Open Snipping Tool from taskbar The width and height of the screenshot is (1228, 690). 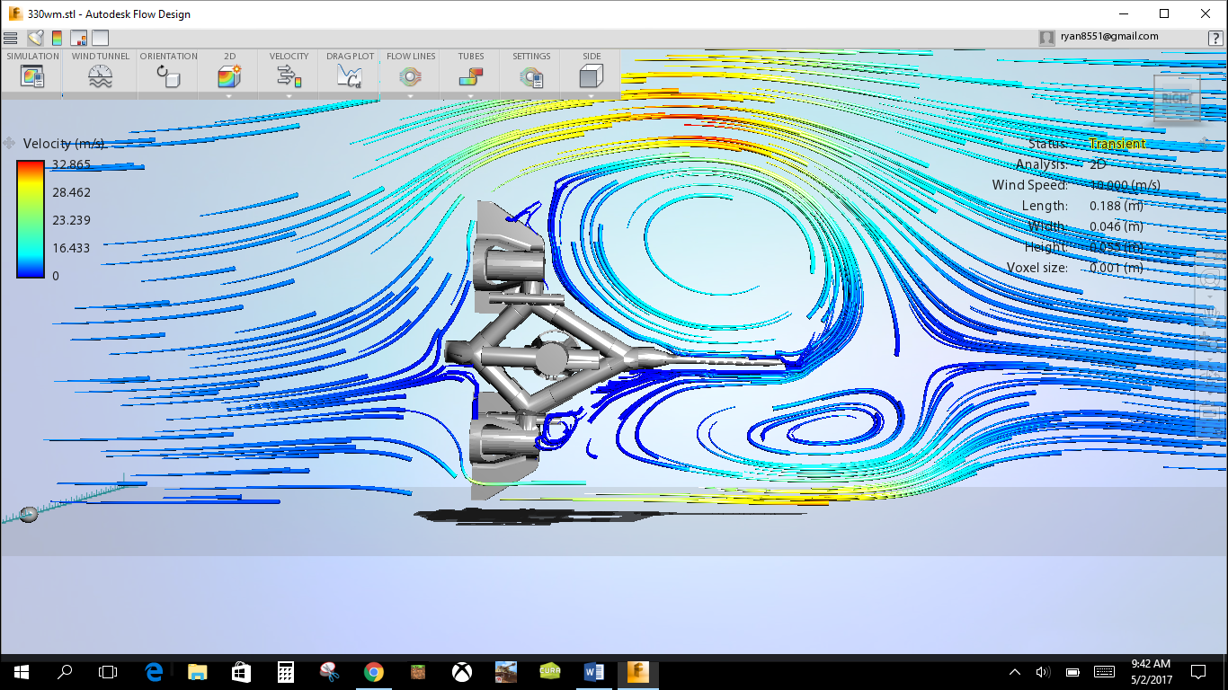coord(329,672)
